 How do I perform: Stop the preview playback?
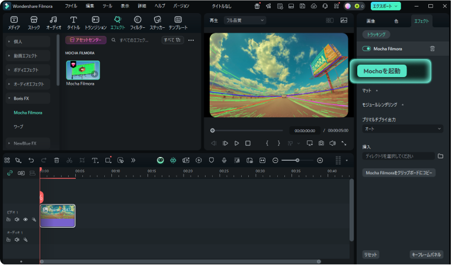click(x=248, y=143)
